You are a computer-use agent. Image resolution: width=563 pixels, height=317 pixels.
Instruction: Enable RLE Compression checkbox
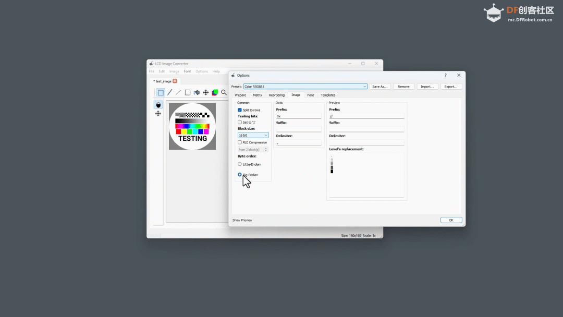[x=239, y=142]
